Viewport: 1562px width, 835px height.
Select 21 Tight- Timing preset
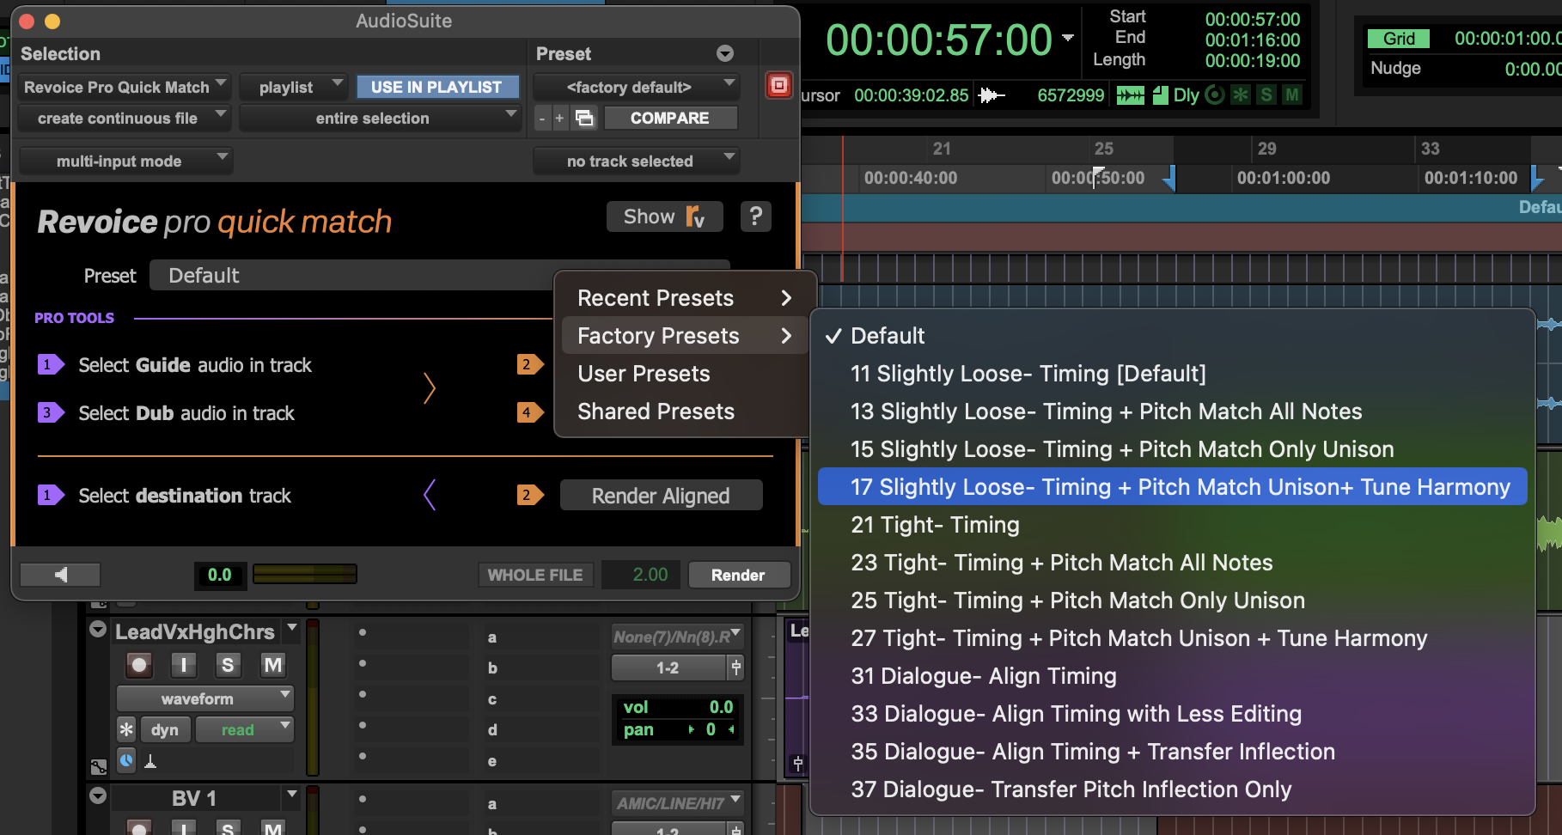coord(935,525)
